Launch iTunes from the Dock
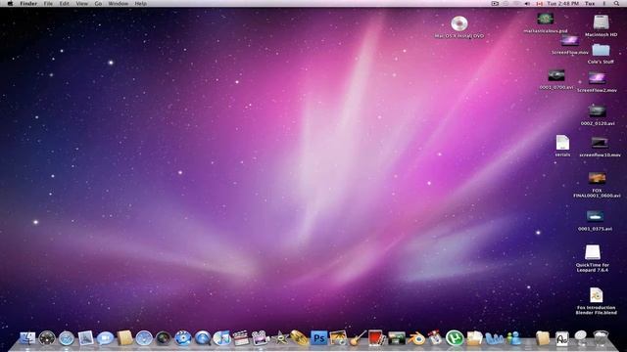 tap(221, 338)
